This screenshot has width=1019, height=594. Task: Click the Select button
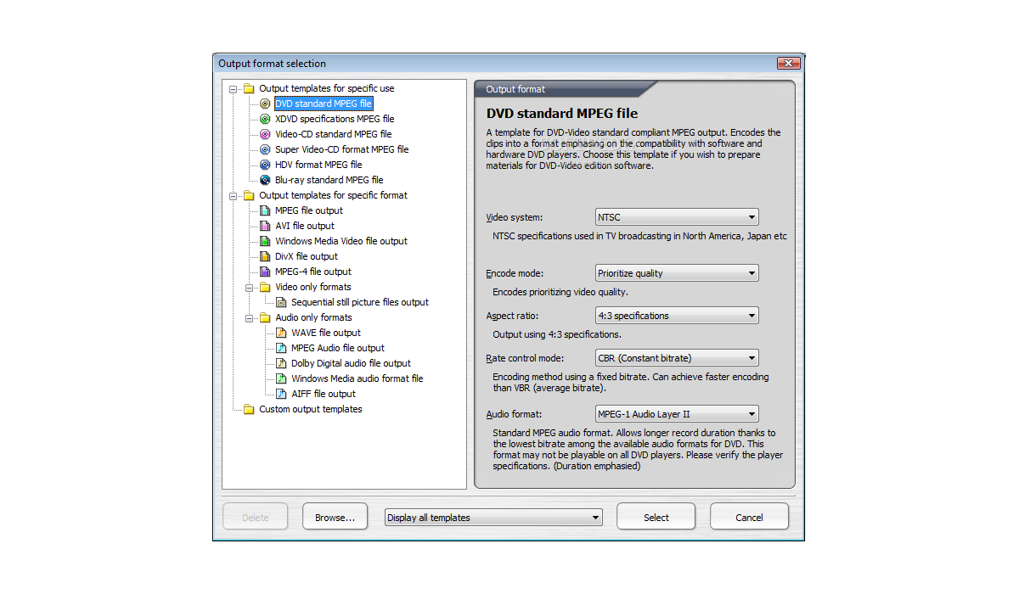[656, 517]
